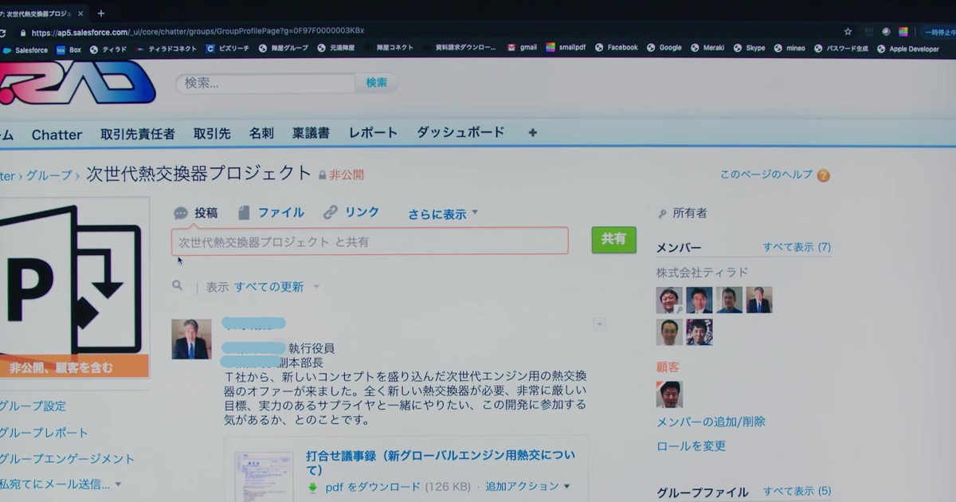This screenshot has height=502, width=956.
Task: Open the PDF document preview thumbnail
Action: pyautogui.click(x=264, y=476)
